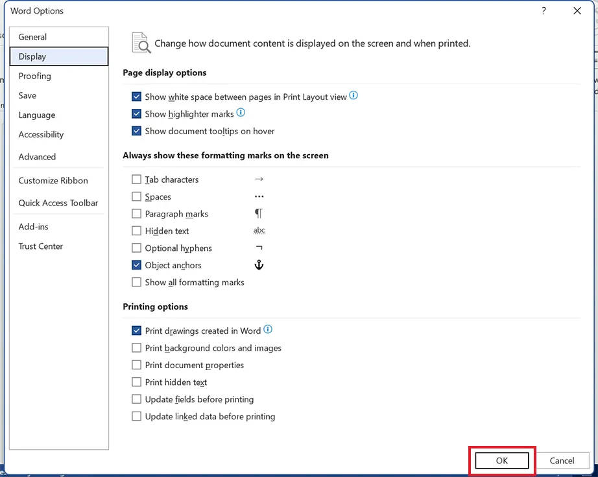Enable Show all formatting marks
Screen dimensions: 598x477
pyautogui.click(x=137, y=283)
